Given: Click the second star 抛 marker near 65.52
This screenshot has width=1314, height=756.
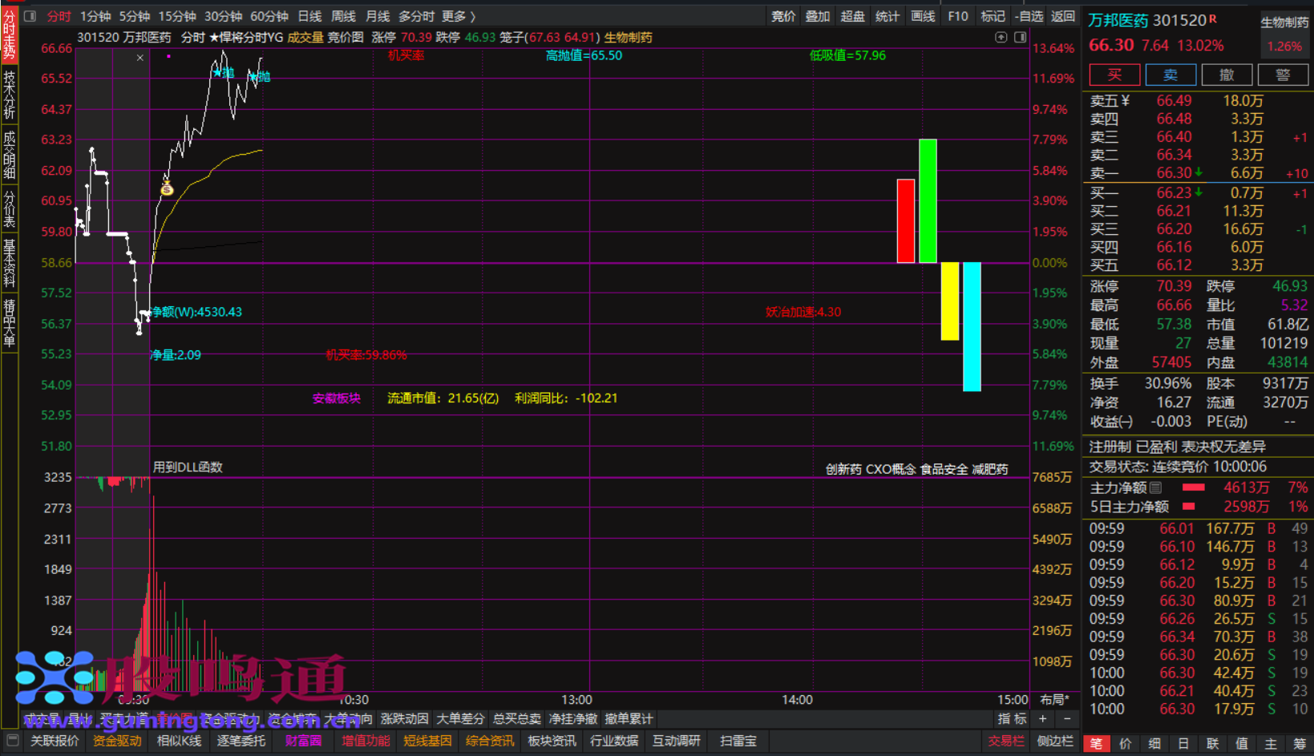Looking at the screenshot, I should click(259, 77).
